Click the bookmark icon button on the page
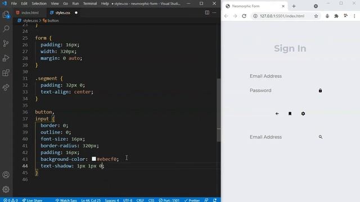 pos(290,113)
